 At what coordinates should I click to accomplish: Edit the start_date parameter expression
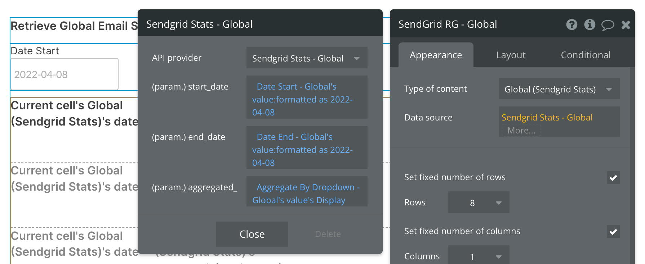click(x=307, y=97)
